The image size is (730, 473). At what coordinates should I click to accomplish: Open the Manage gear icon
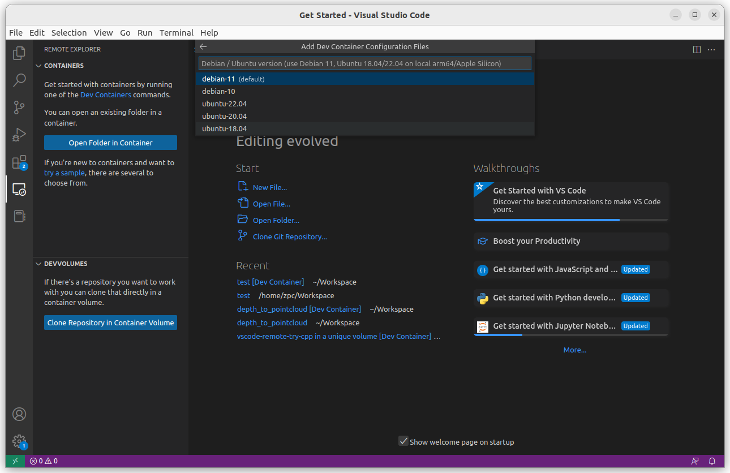[19, 441]
